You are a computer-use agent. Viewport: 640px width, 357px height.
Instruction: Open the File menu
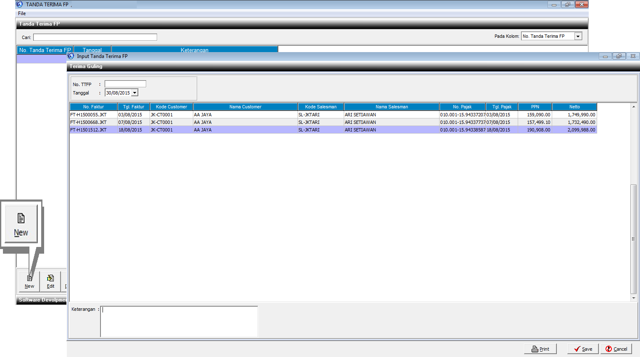click(22, 13)
